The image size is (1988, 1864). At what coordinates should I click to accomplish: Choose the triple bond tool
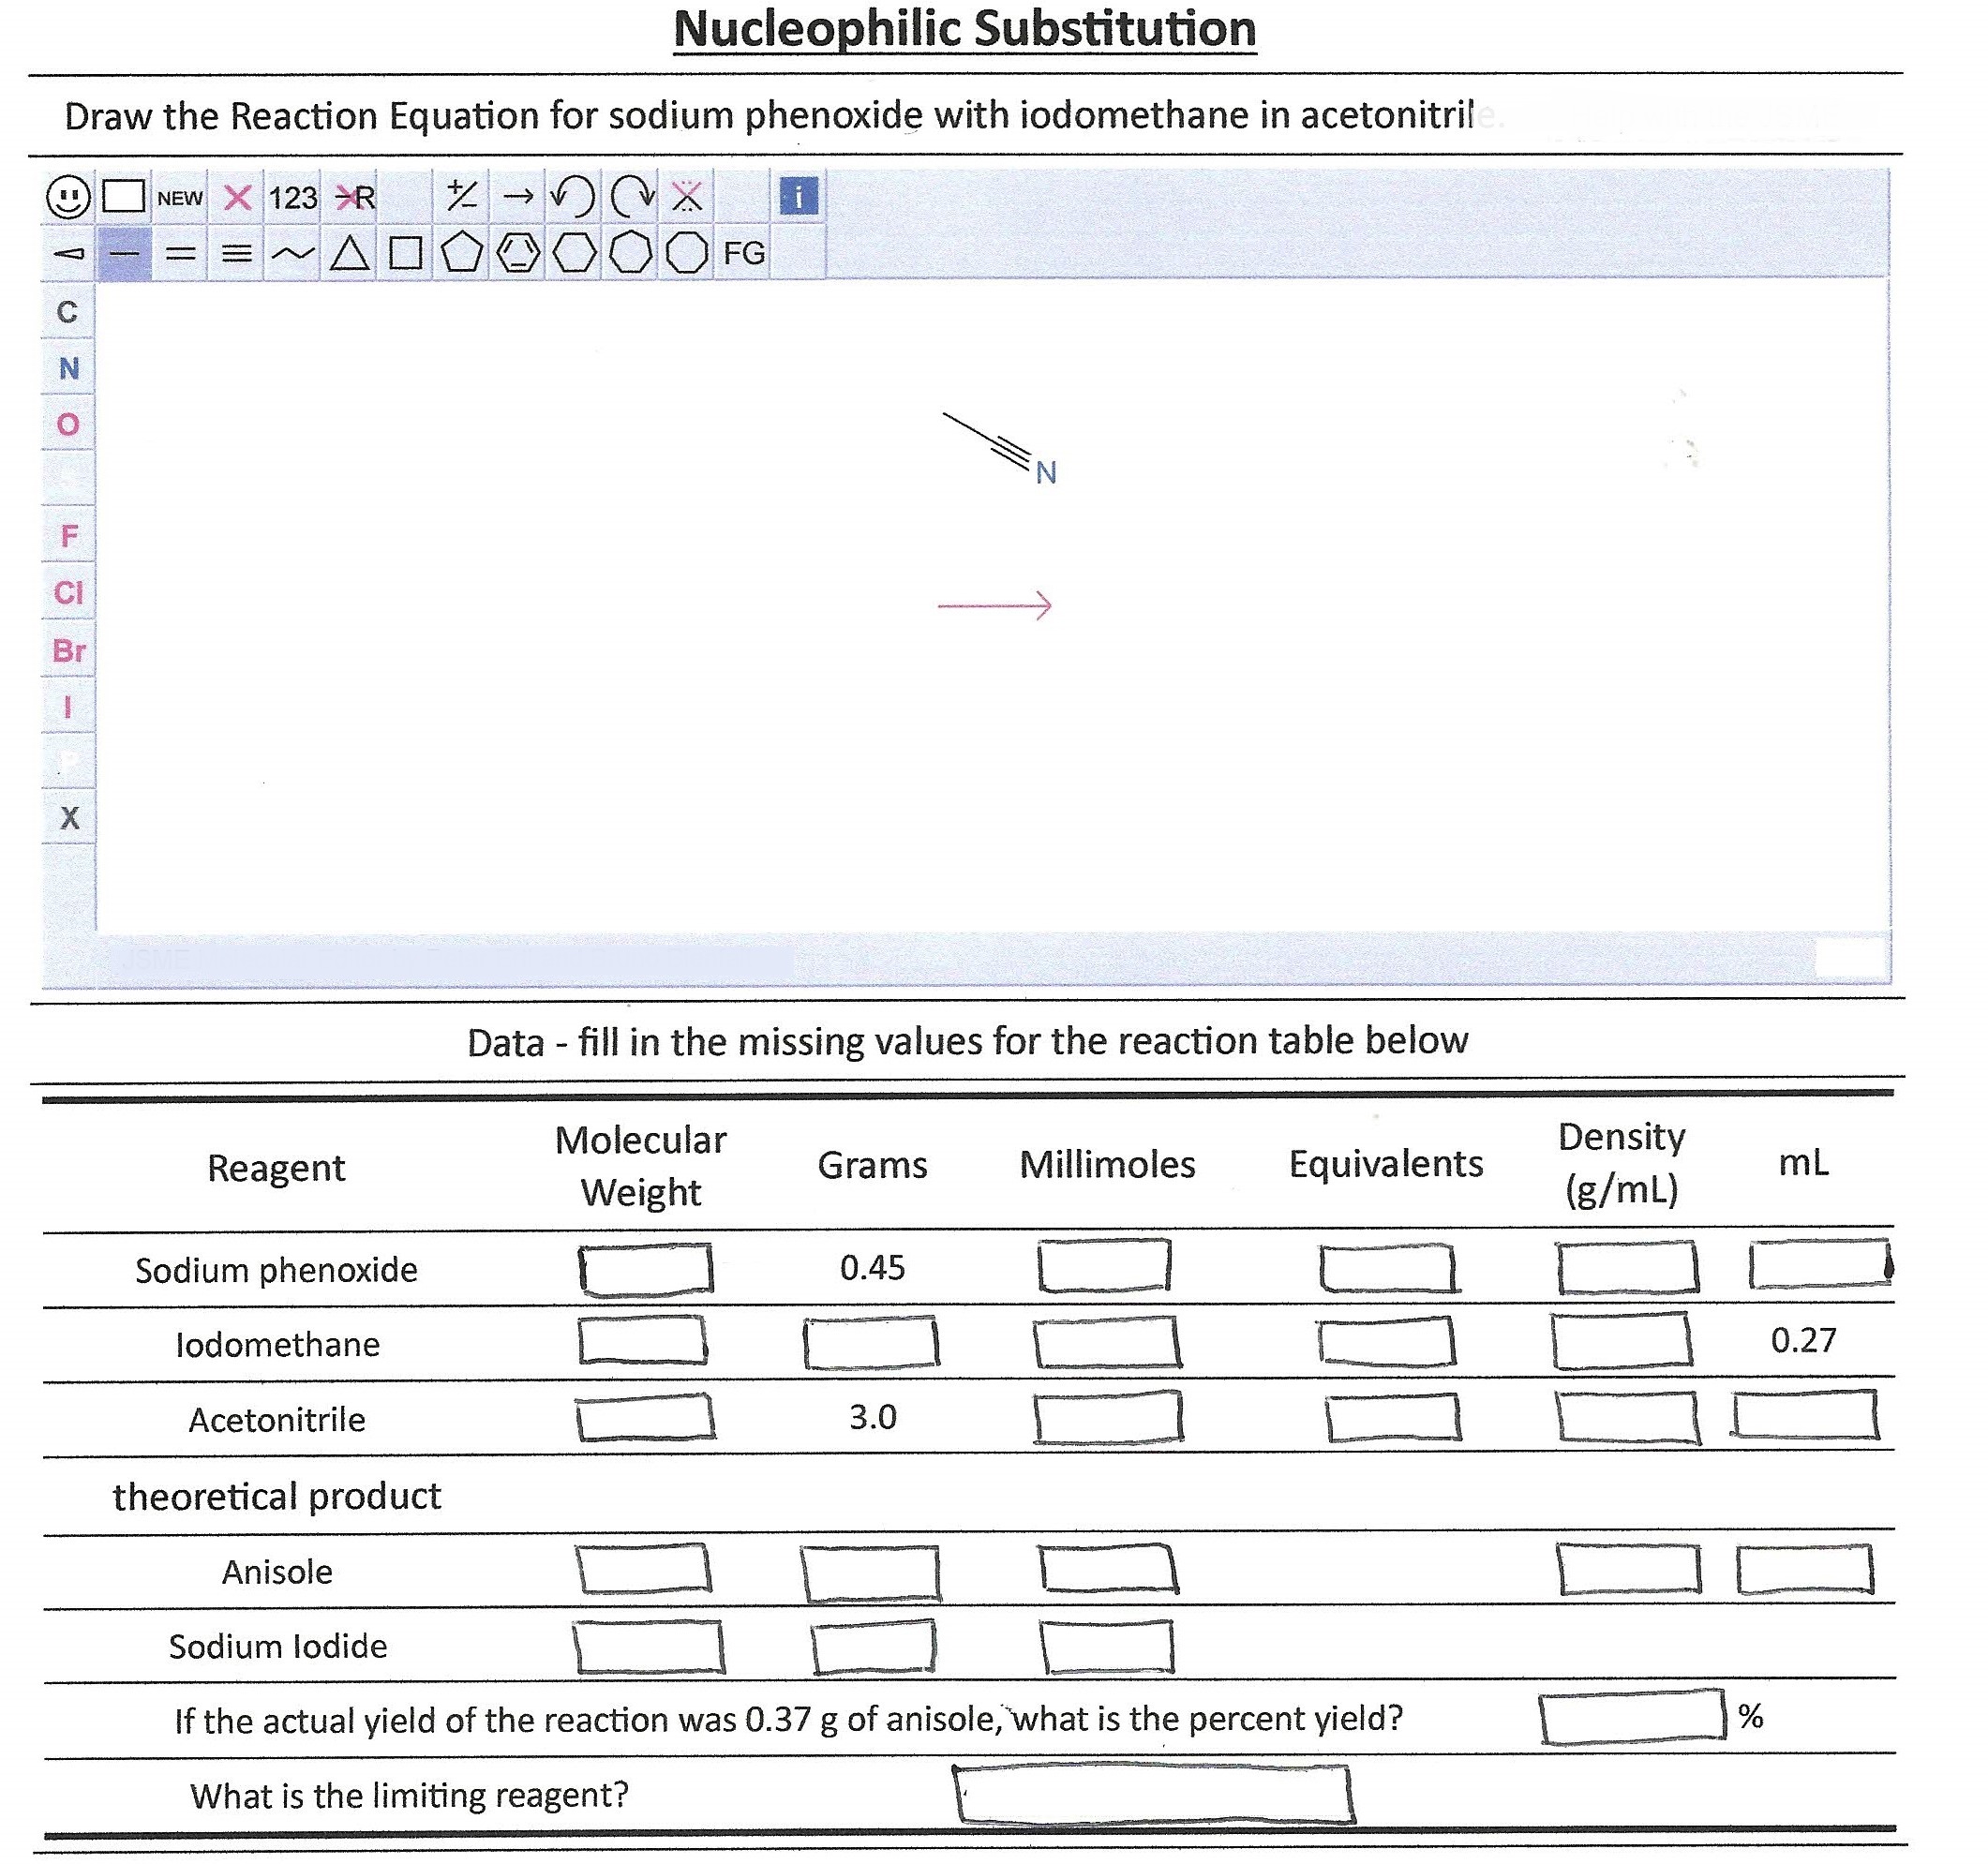point(236,254)
